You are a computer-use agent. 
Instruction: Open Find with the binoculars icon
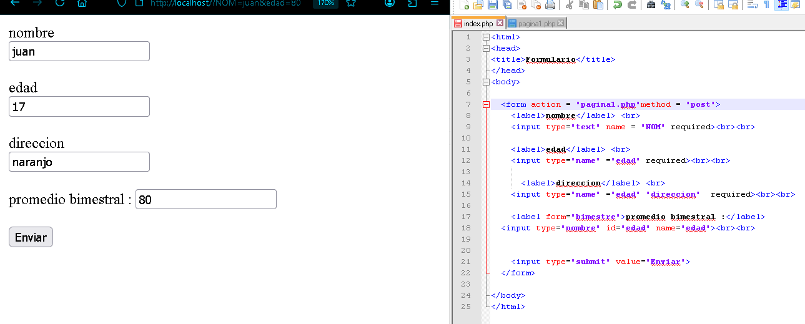(x=651, y=5)
